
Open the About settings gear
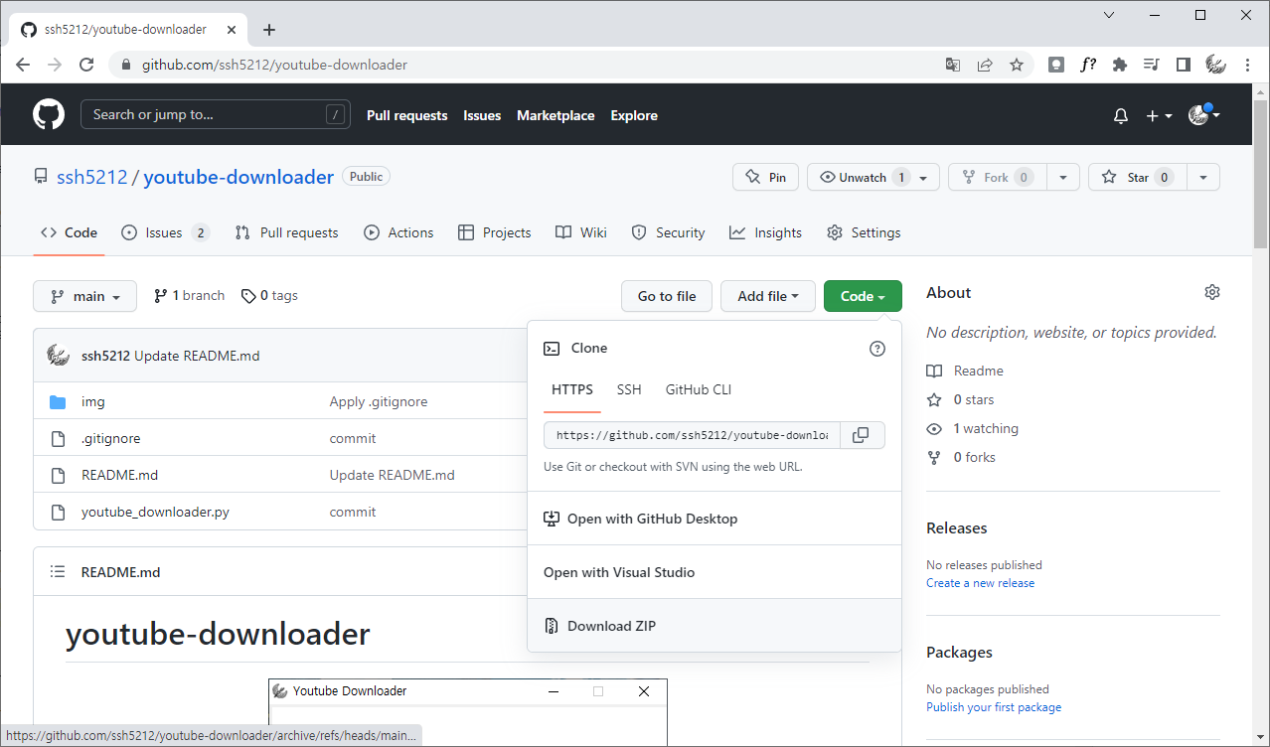tap(1211, 292)
